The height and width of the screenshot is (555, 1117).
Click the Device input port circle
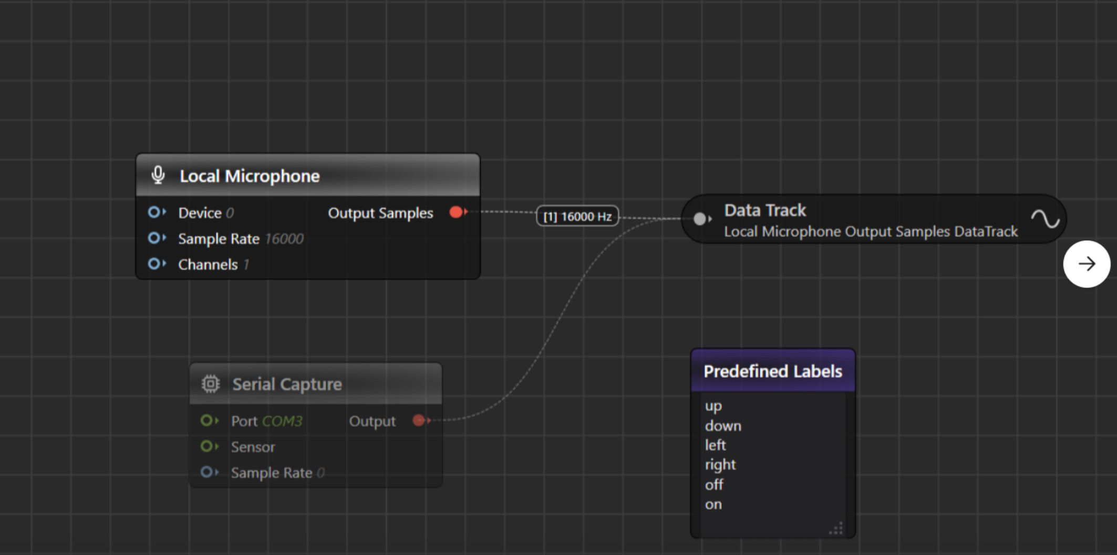pos(154,212)
